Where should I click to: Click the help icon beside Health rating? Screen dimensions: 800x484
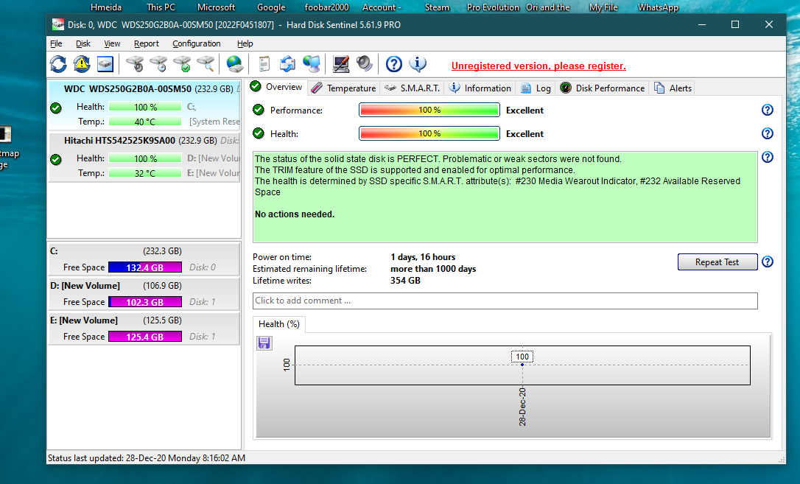point(768,133)
